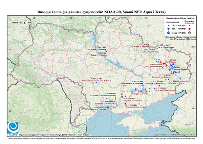Click the small red legend dot
The width and height of the screenshot is (203, 144).
[190, 25]
